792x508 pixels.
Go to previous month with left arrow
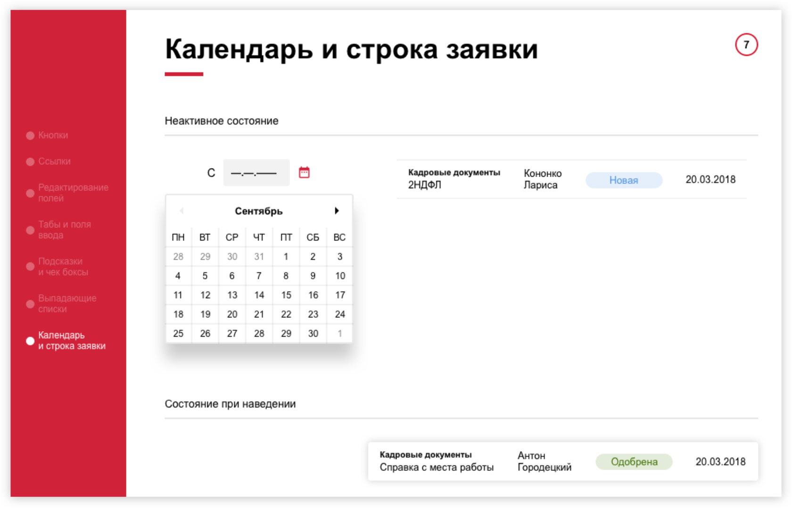pyautogui.click(x=181, y=210)
